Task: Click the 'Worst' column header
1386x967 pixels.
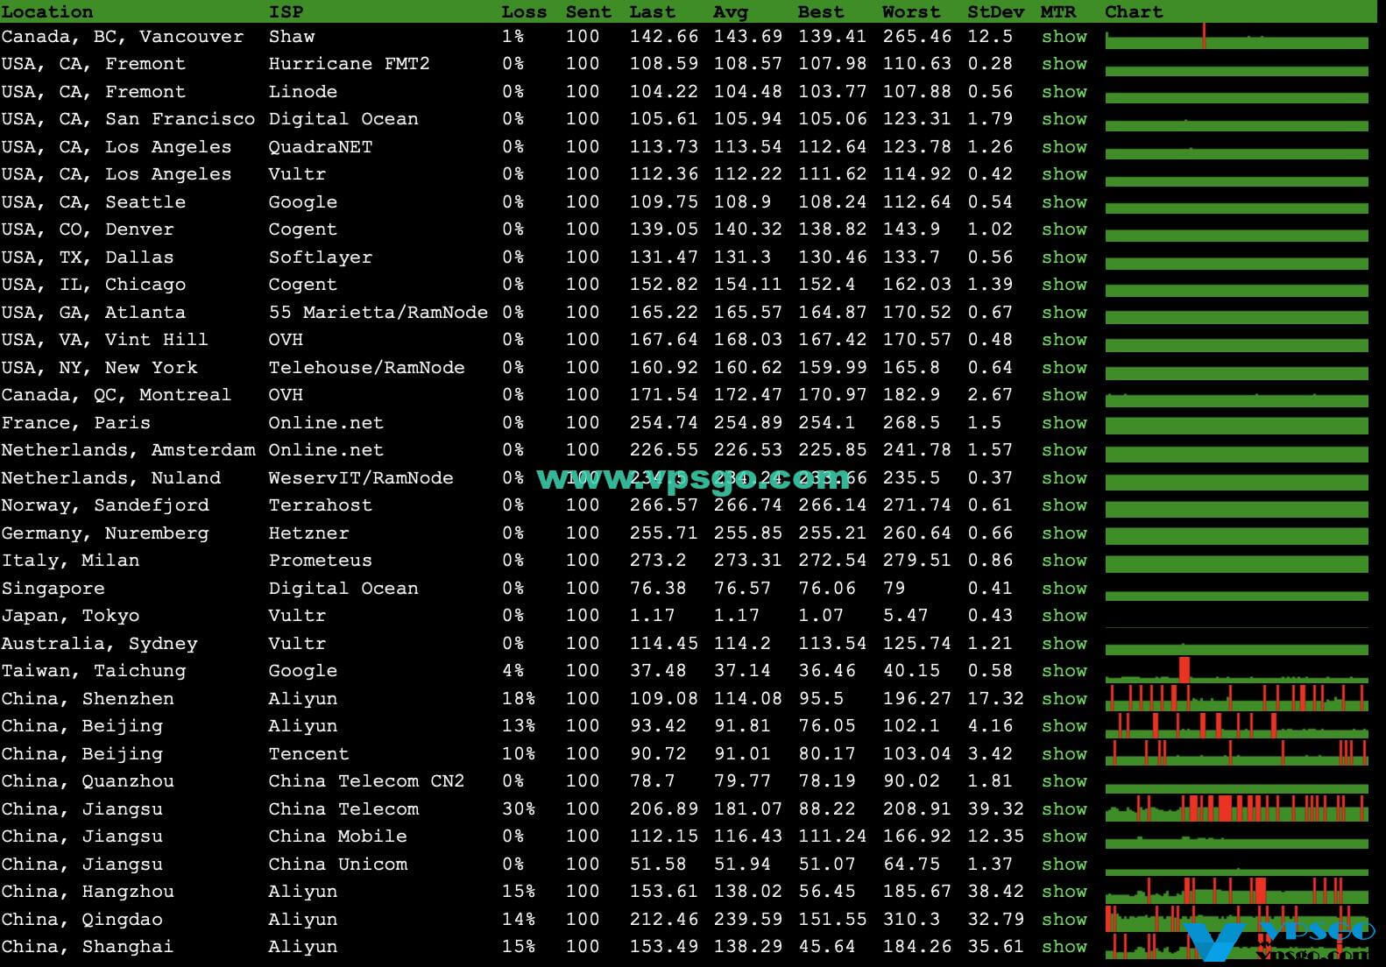Action: 911,11
